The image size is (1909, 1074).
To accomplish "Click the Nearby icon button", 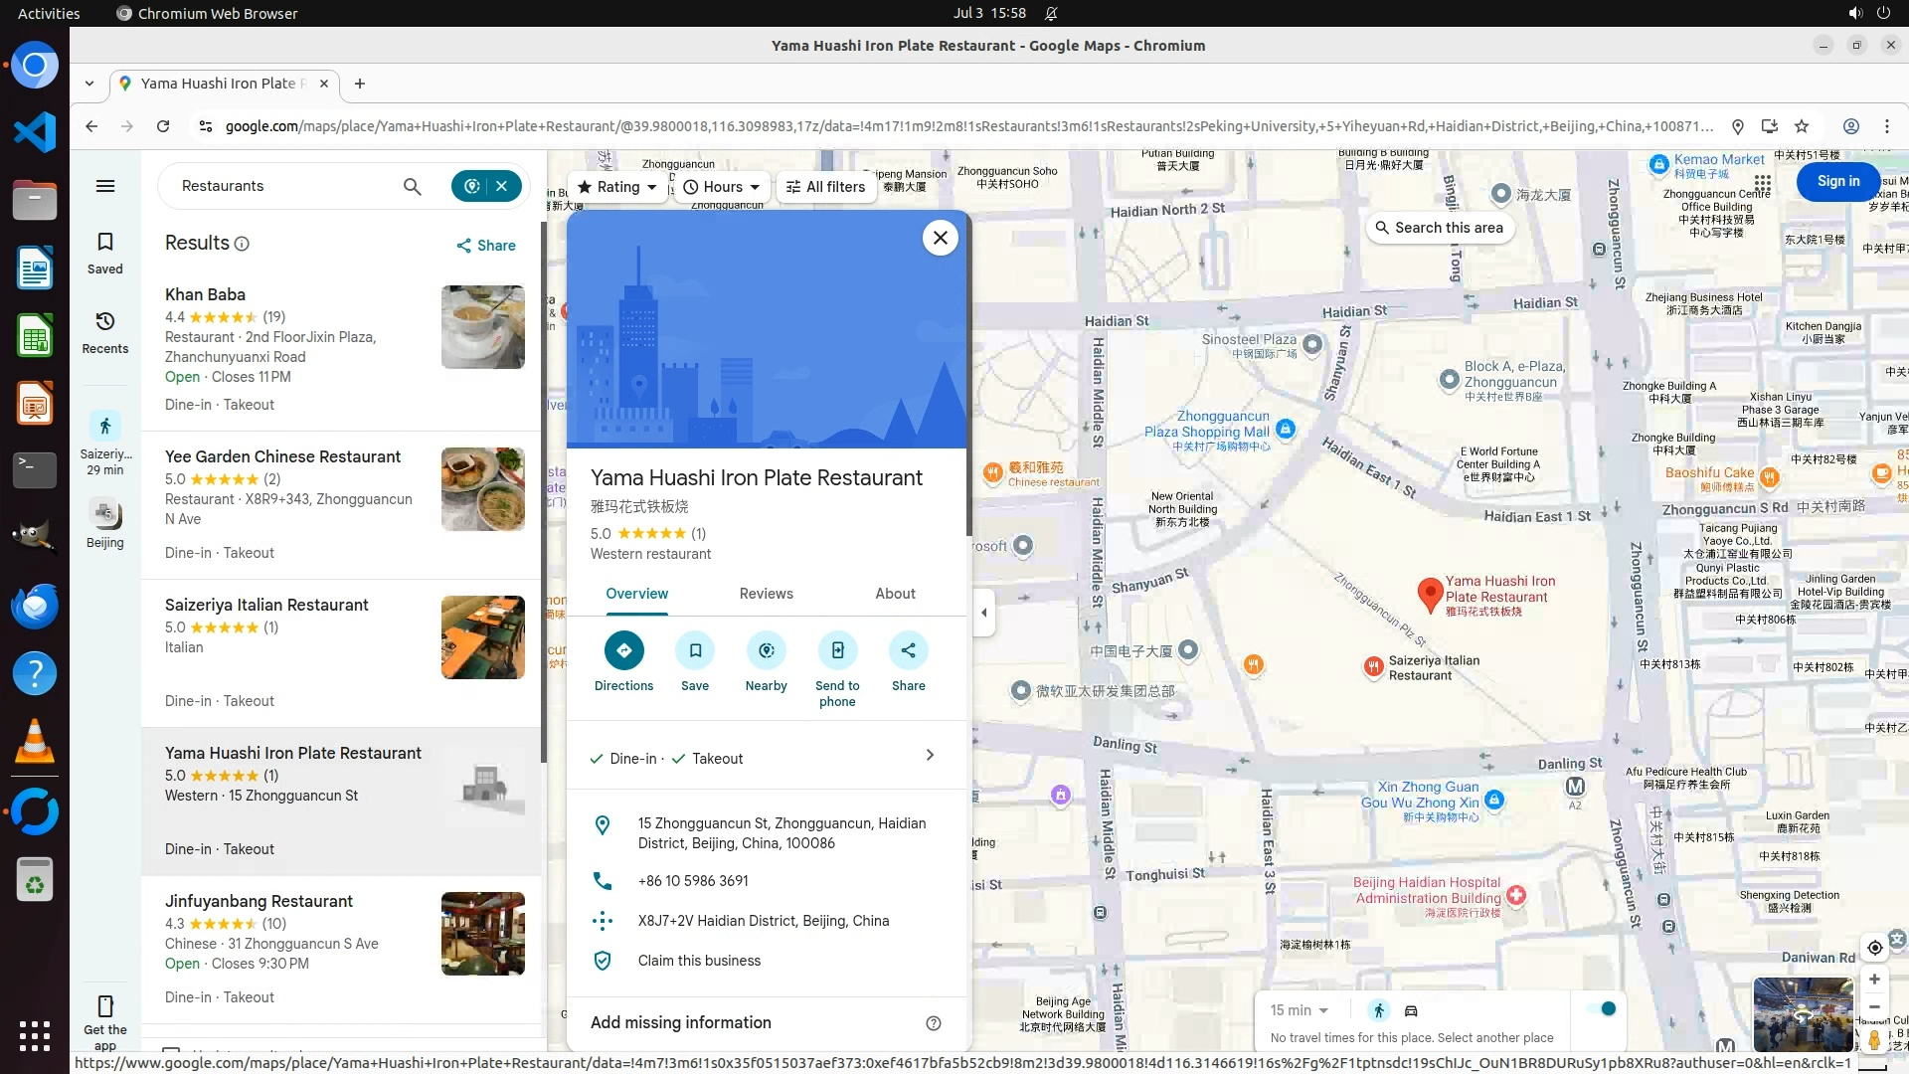I will pyautogui.click(x=766, y=650).
